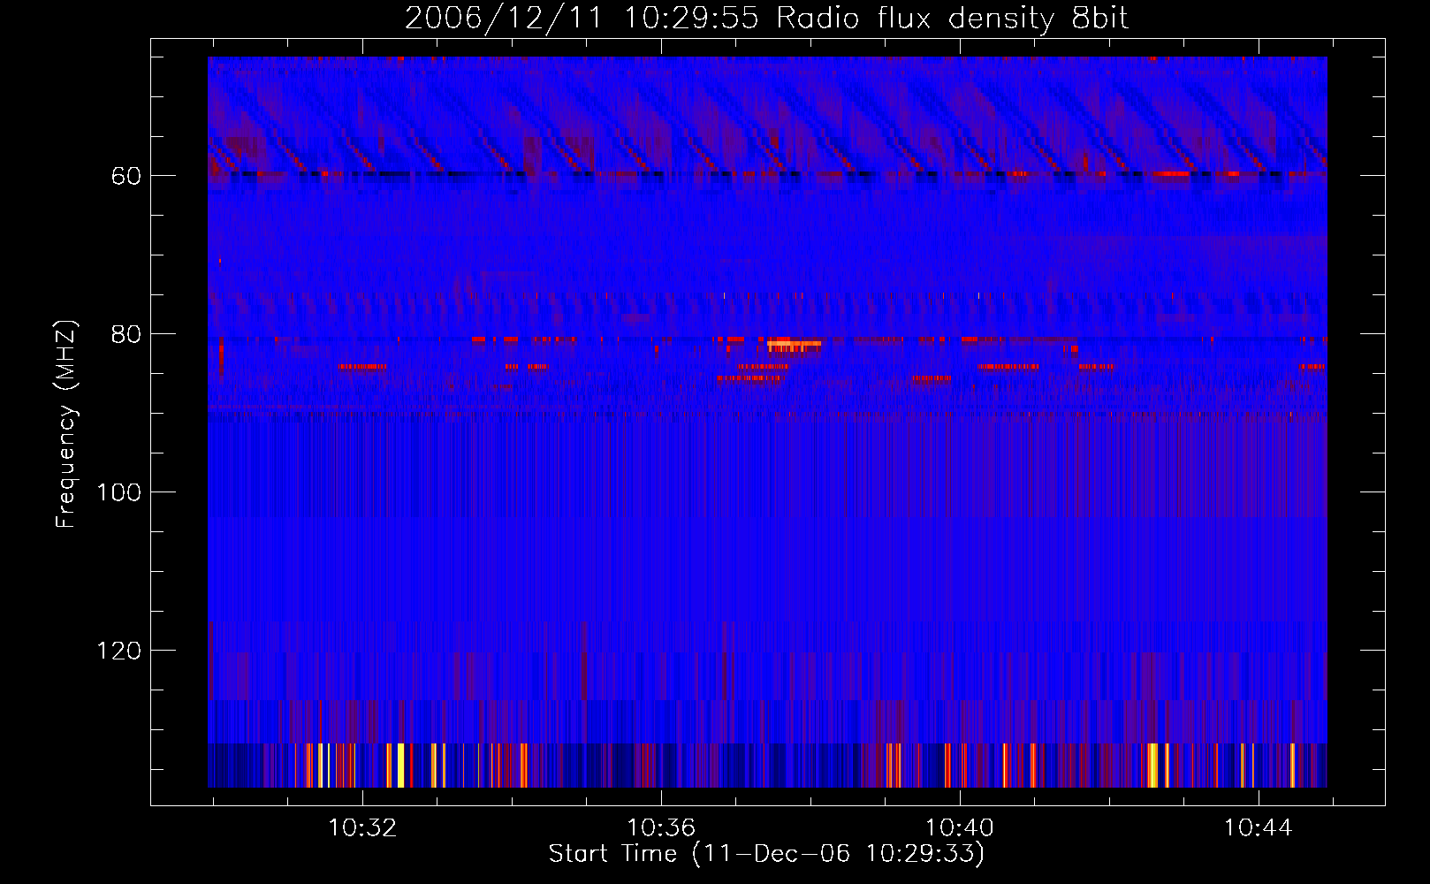Click the 'Frequency (MHZ)' y-axis label

coord(65,424)
